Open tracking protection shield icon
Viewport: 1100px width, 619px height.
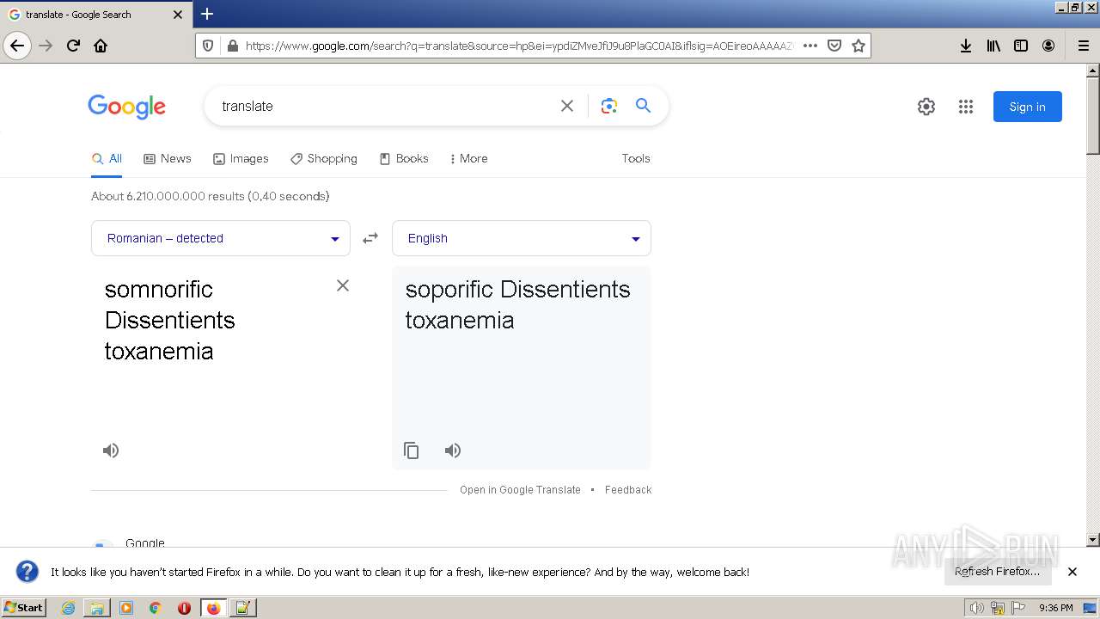(x=208, y=46)
